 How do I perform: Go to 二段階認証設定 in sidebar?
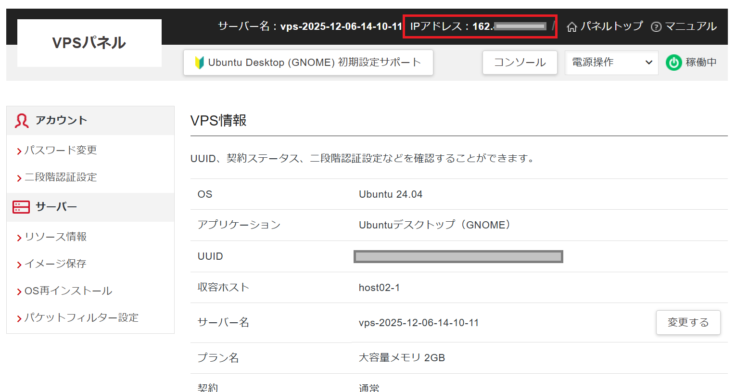pyautogui.click(x=61, y=177)
